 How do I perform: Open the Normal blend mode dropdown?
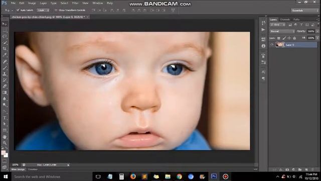[x=282, y=31]
